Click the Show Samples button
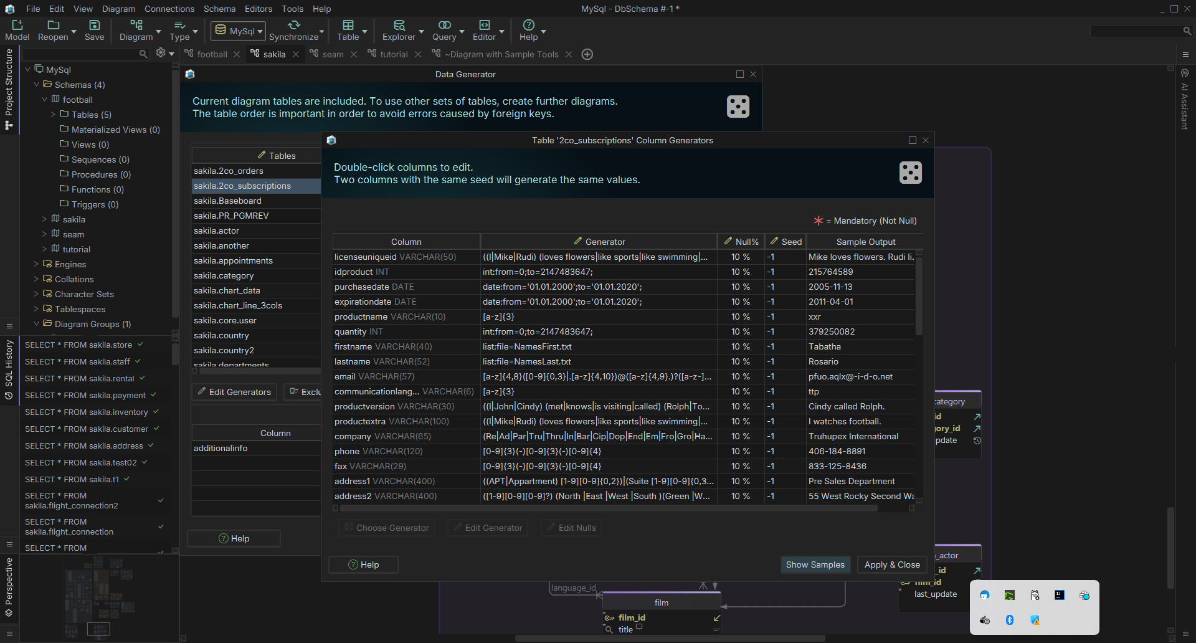The width and height of the screenshot is (1196, 643). [x=815, y=564]
